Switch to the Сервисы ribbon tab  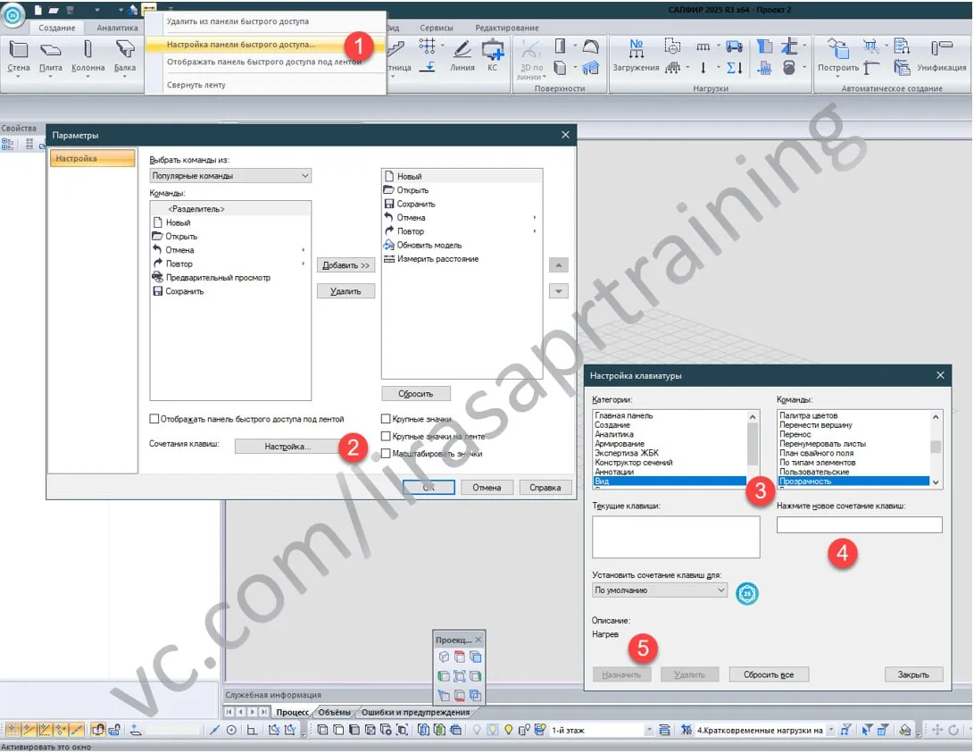click(436, 28)
